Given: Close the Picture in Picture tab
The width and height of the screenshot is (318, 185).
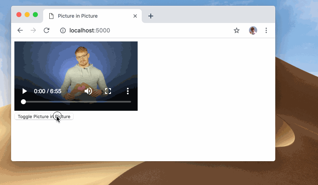Looking at the screenshot, I should [x=135, y=16].
